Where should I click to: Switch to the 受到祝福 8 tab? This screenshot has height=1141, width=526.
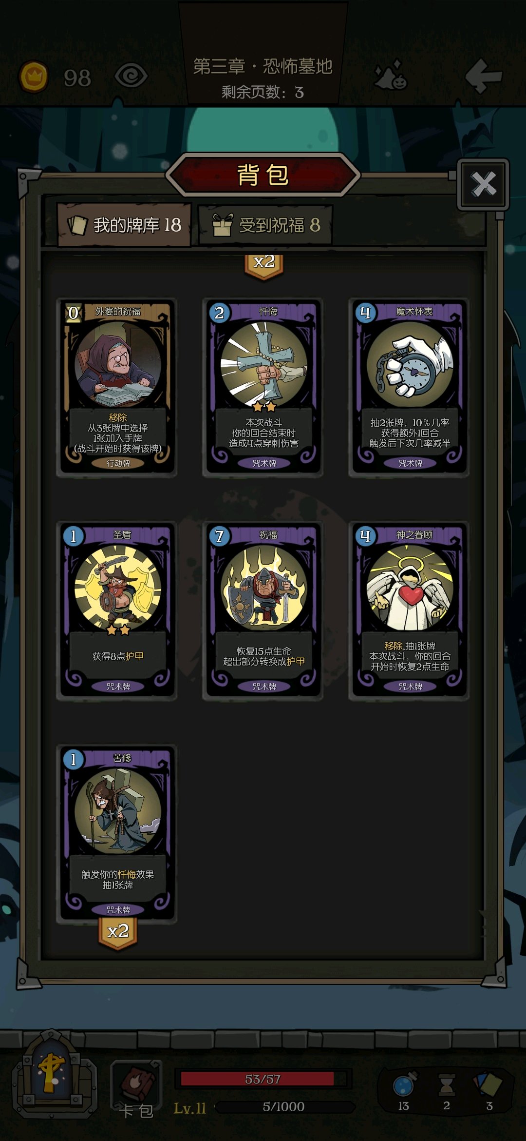coord(266,225)
